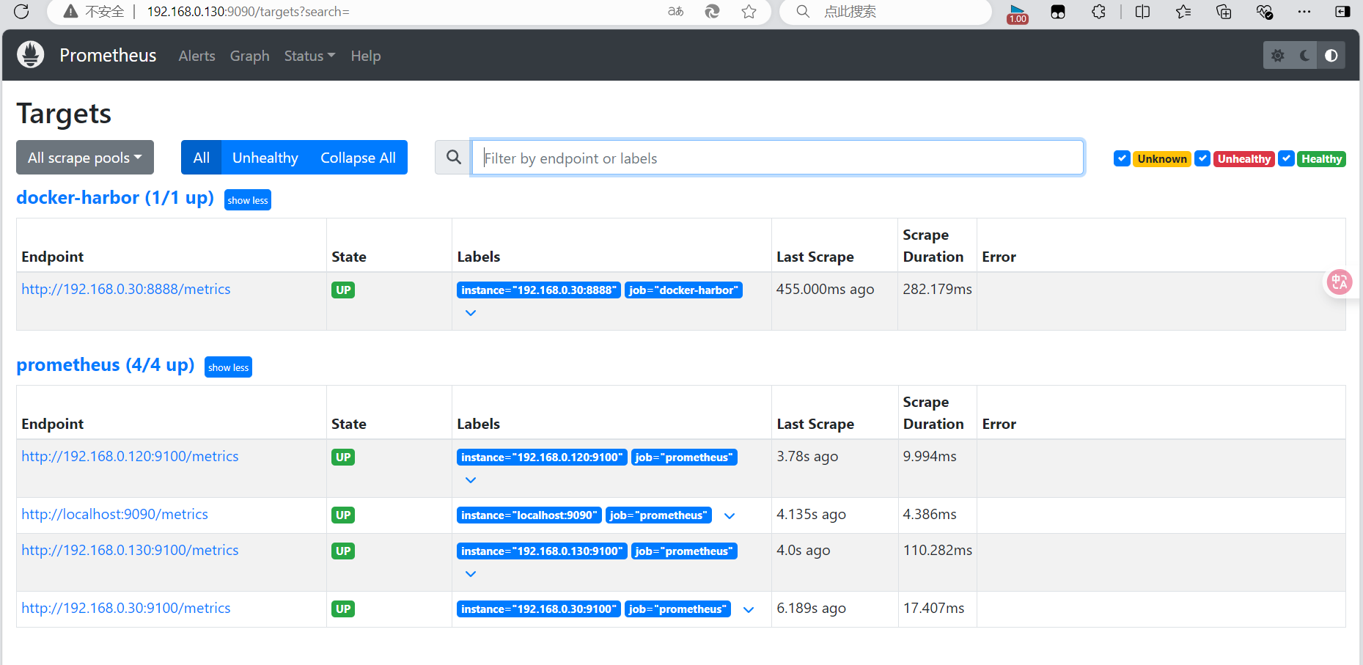Expand labels for localhost:9090 target
Image resolution: width=1363 pixels, height=665 pixels.
tap(730, 516)
